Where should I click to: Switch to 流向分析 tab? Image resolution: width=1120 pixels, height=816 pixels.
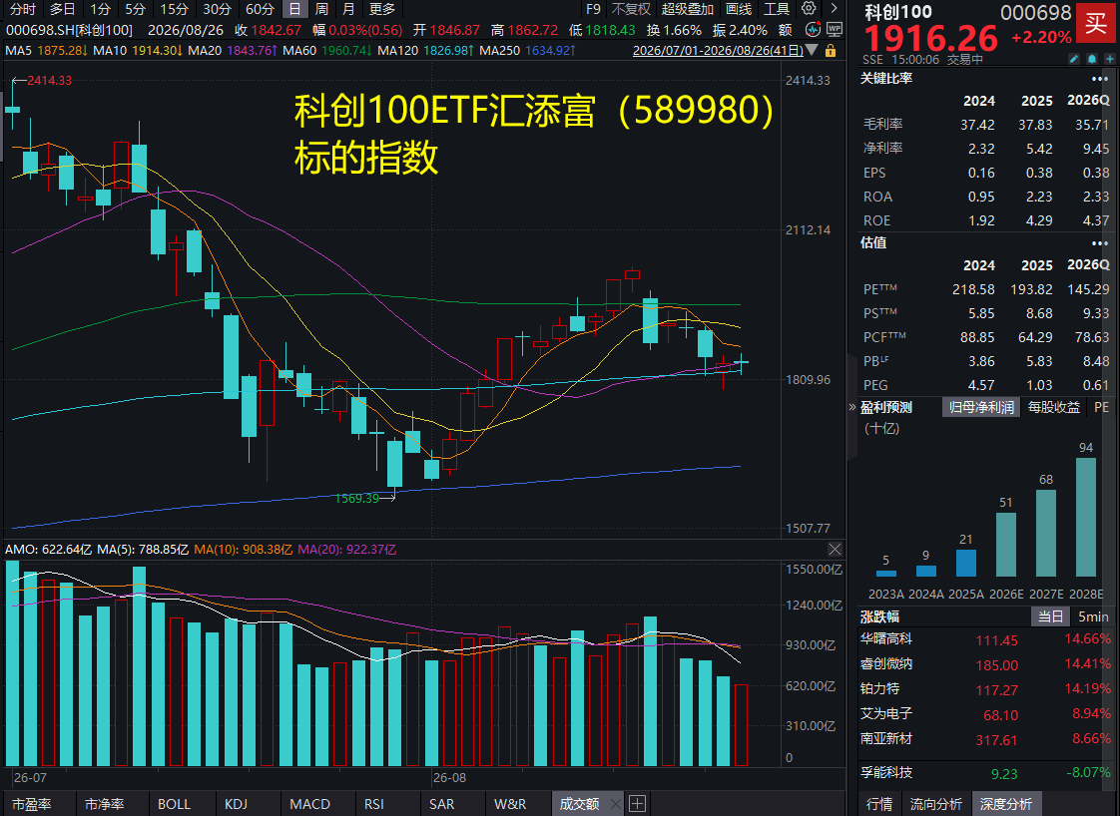[935, 804]
